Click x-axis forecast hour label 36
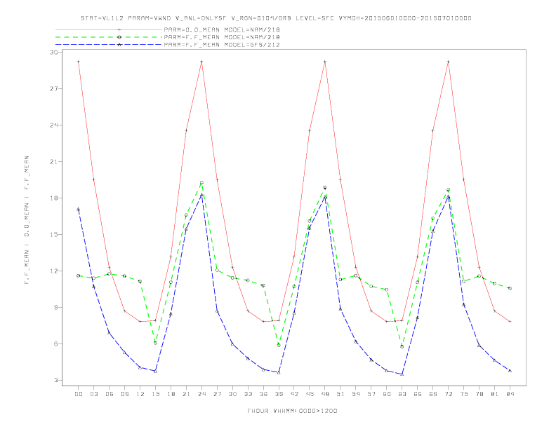The height and width of the screenshot is (429, 556). pyautogui.click(x=263, y=394)
